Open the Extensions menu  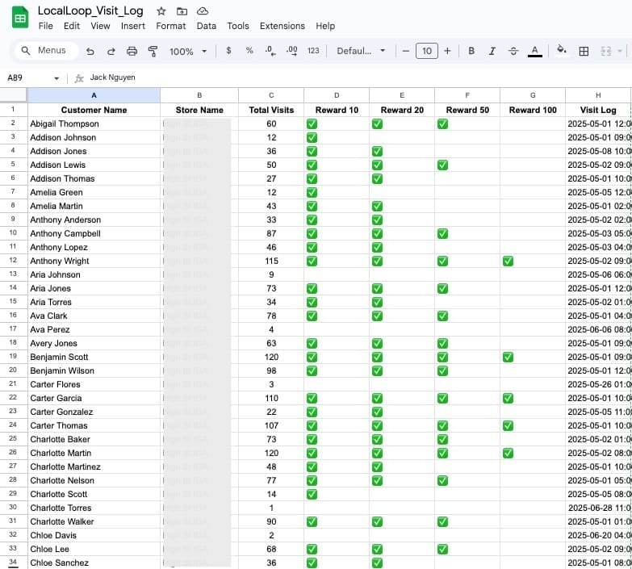(x=283, y=26)
